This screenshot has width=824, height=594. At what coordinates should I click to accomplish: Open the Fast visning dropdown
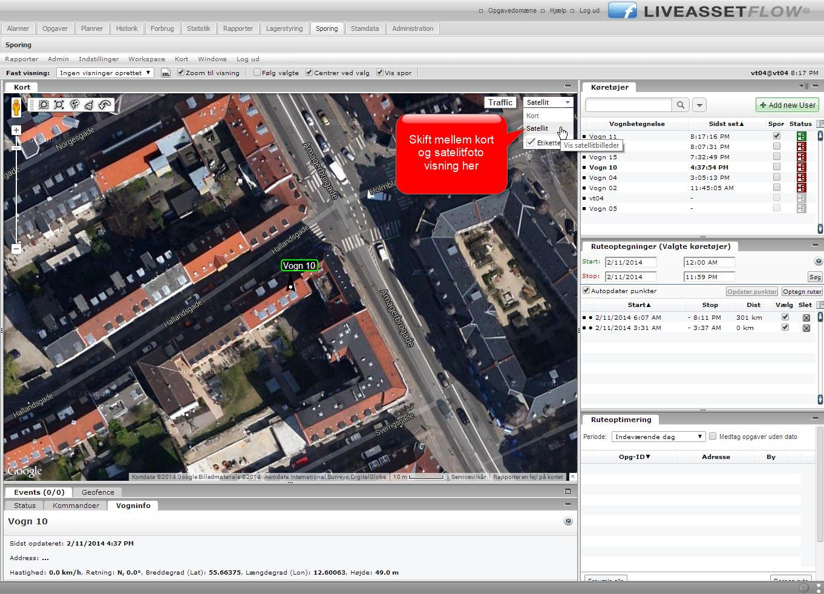coord(105,73)
